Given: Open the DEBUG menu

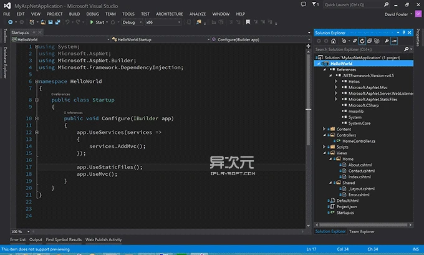Looking at the screenshot, I should [92, 14].
